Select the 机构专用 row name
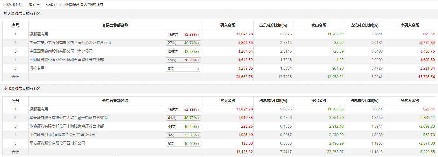 pyautogui.click(x=37, y=68)
